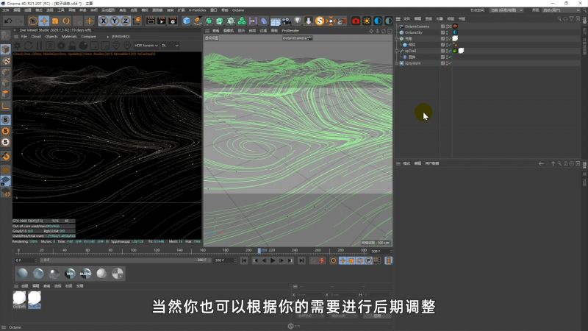Image resolution: width=588 pixels, height=331 pixels.
Task: Click the record keyframe button
Action: (313, 260)
